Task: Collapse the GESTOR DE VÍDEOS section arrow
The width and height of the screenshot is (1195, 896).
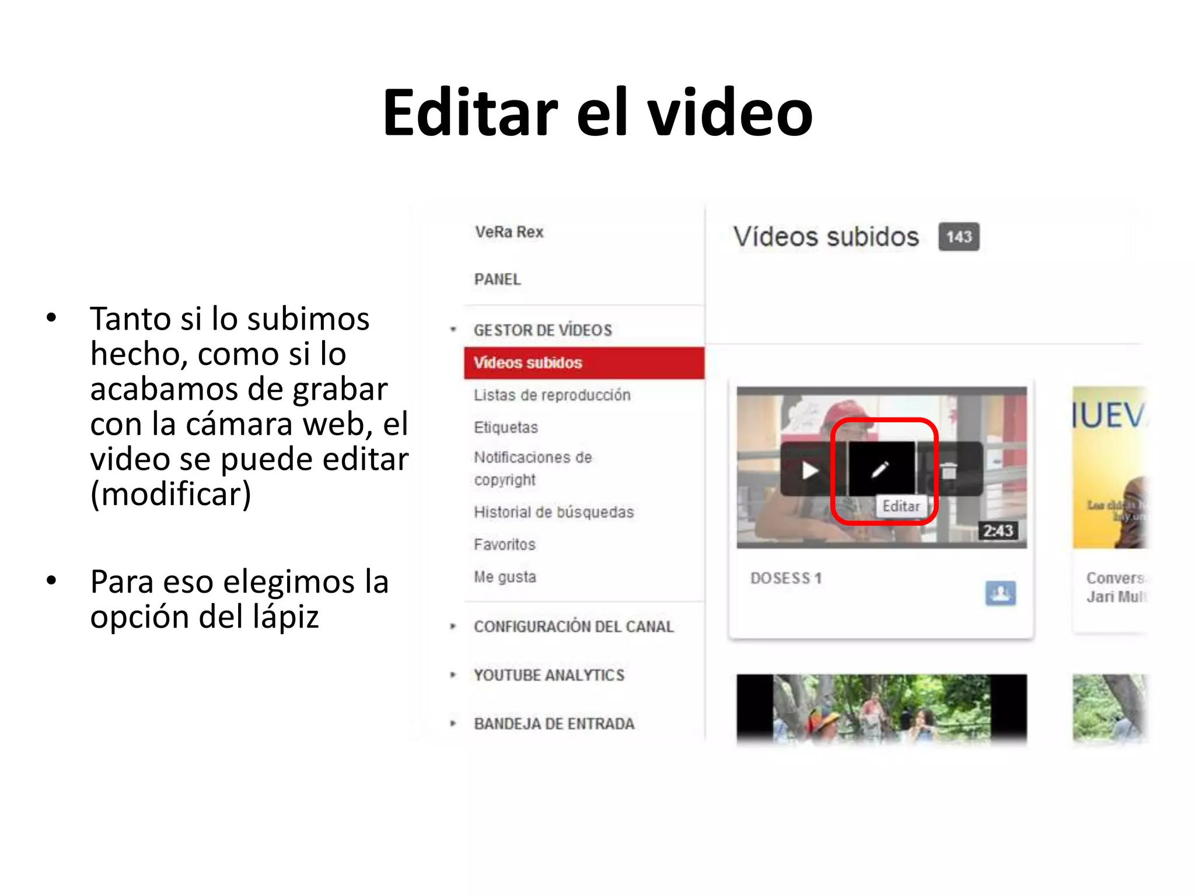Action: tap(453, 330)
